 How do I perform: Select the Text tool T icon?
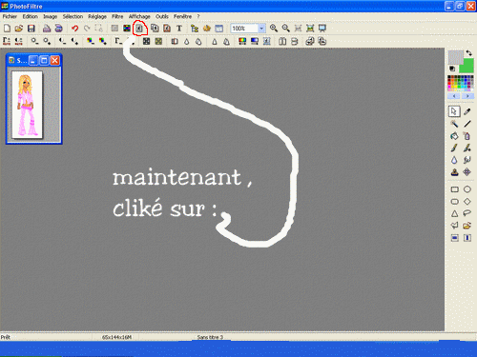[179, 29]
